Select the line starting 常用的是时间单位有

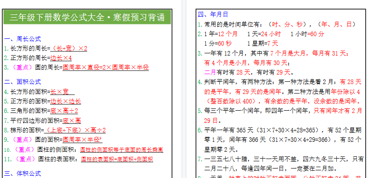(x=277, y=24)
